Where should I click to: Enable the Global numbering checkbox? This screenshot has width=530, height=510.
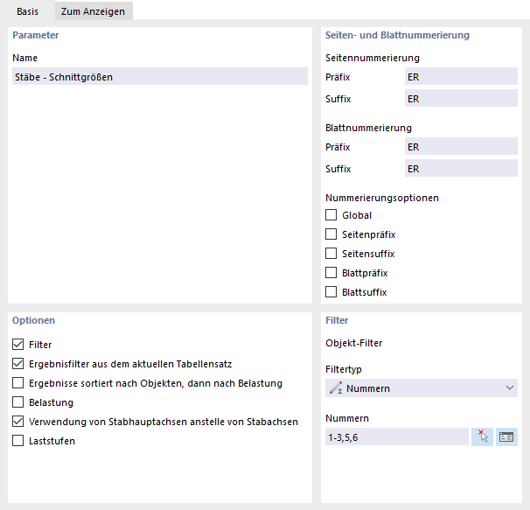click(x=331, y=215)
